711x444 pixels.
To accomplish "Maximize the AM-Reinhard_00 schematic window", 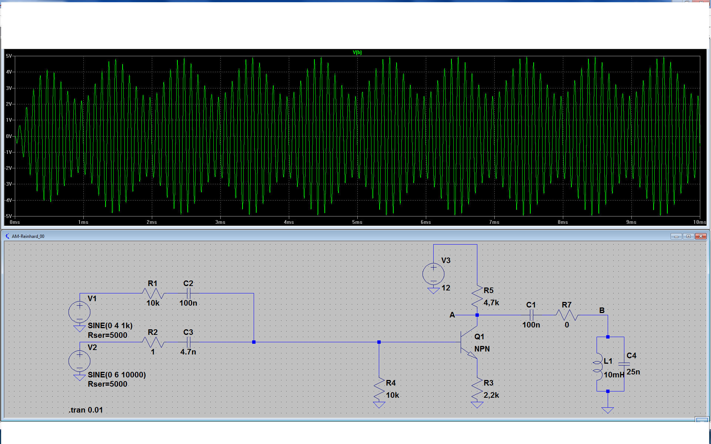I will click(x=688, y=236).
